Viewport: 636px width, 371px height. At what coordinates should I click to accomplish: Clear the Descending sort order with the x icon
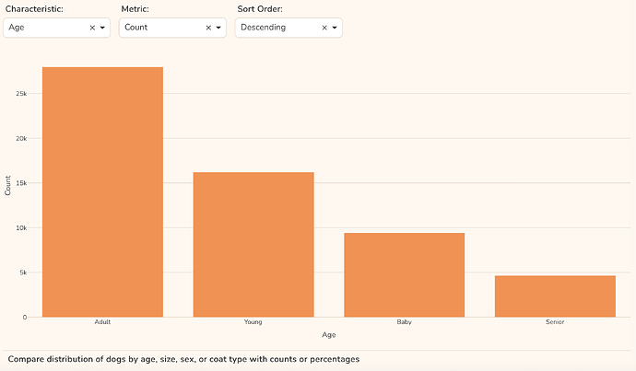[324, 28]
